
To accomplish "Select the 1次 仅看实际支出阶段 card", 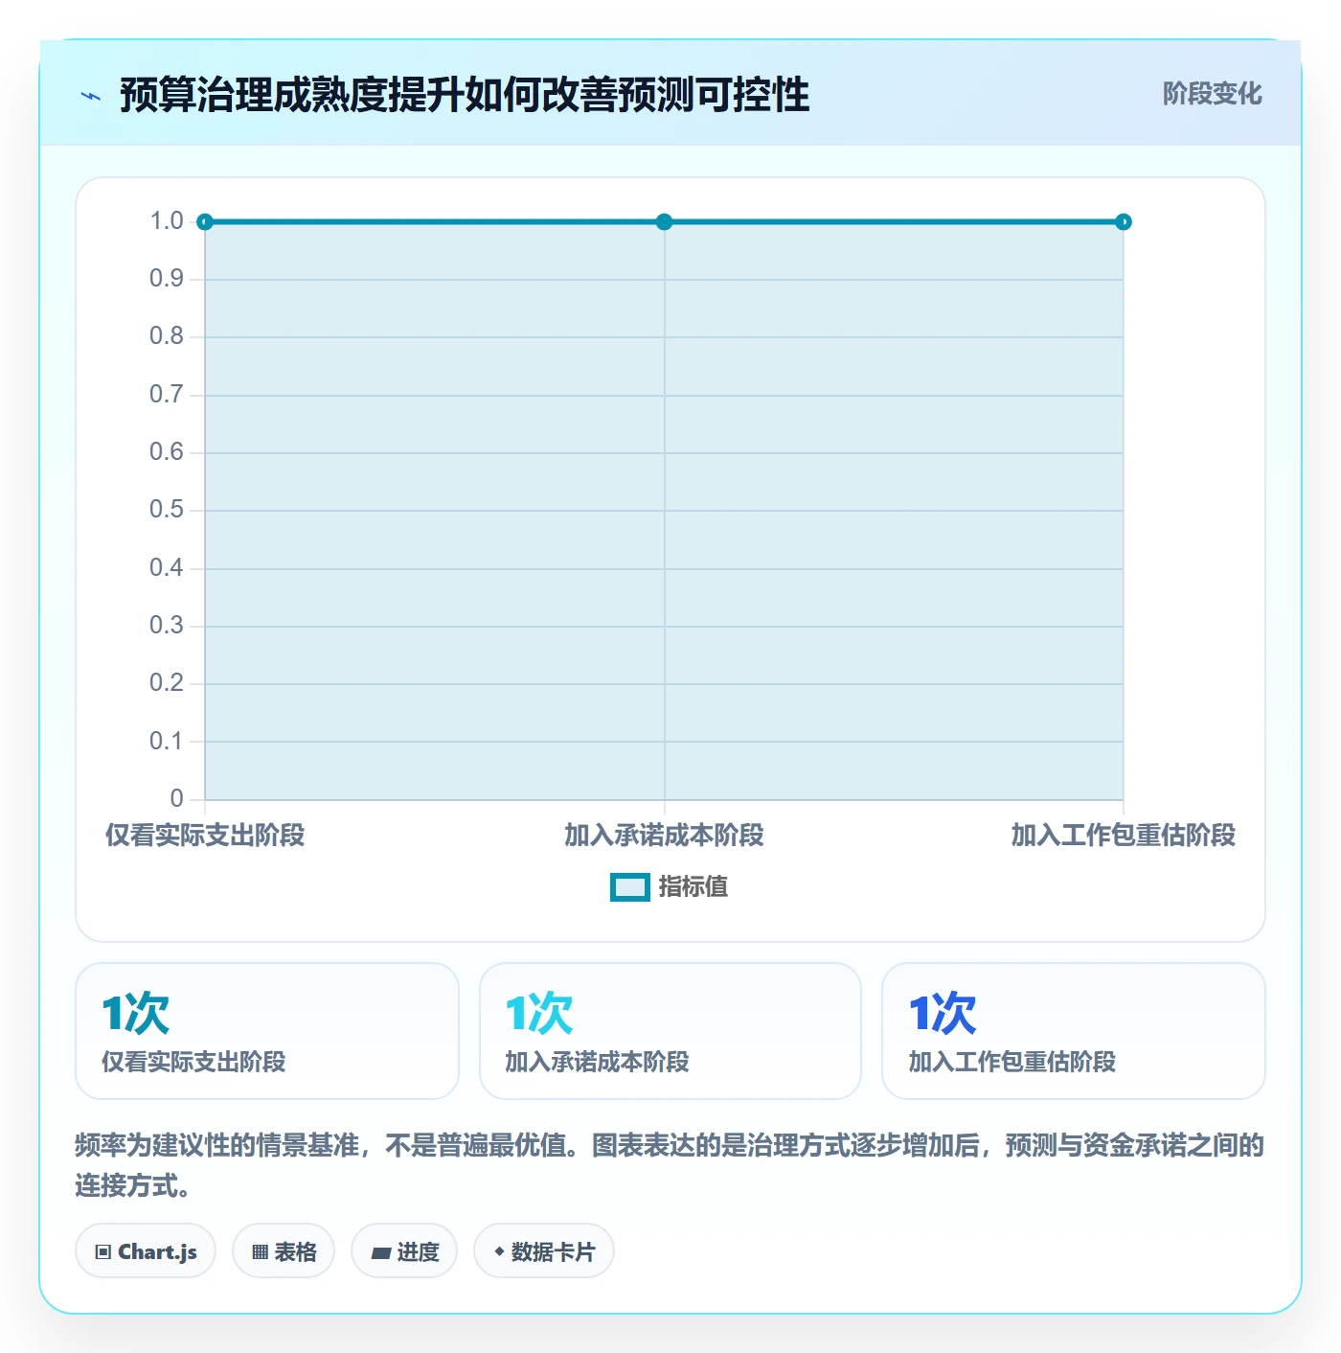I will point(267,1031).
